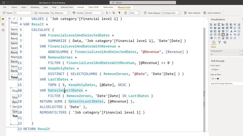Click the Search box in title bar
243x136 pixels.
pyautogui.click(x=143, y=3)
